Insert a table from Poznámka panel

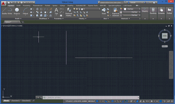61,15
